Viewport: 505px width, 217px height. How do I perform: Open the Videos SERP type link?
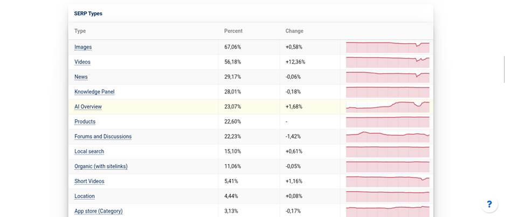coord(82,62)
